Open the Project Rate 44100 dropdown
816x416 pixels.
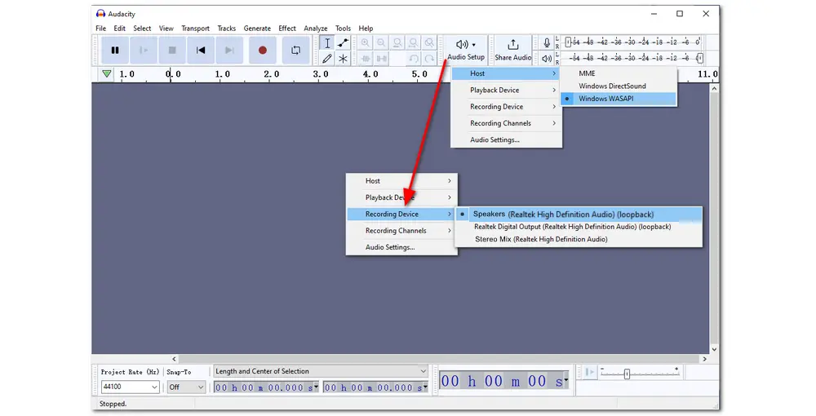point(130,387)
